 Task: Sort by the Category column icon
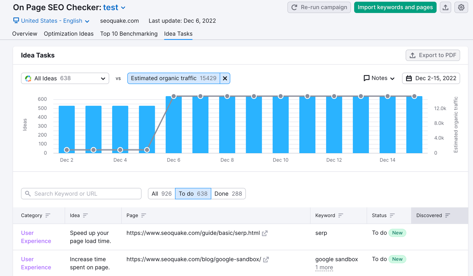[x=48, y=215]
